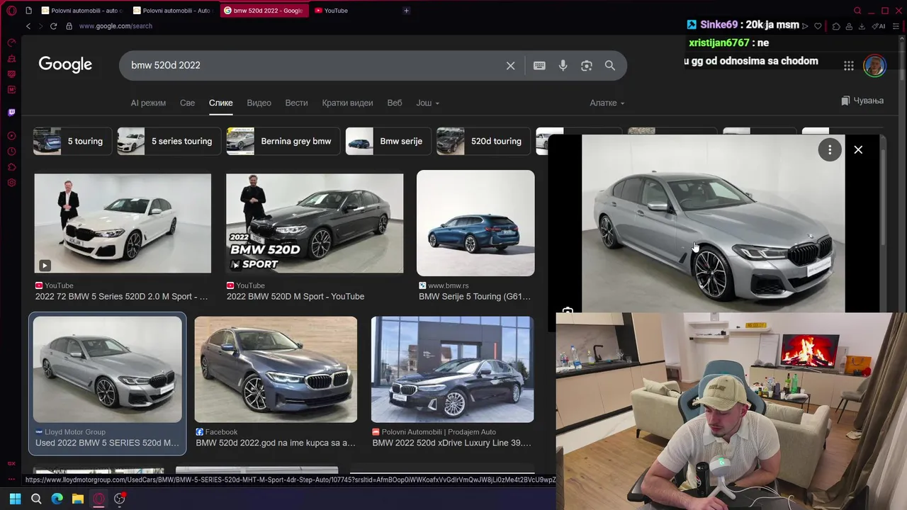This screenshot has width=907, height=510.
Task: Open Twitch panel in the sidebar
Action: [11, 112]
